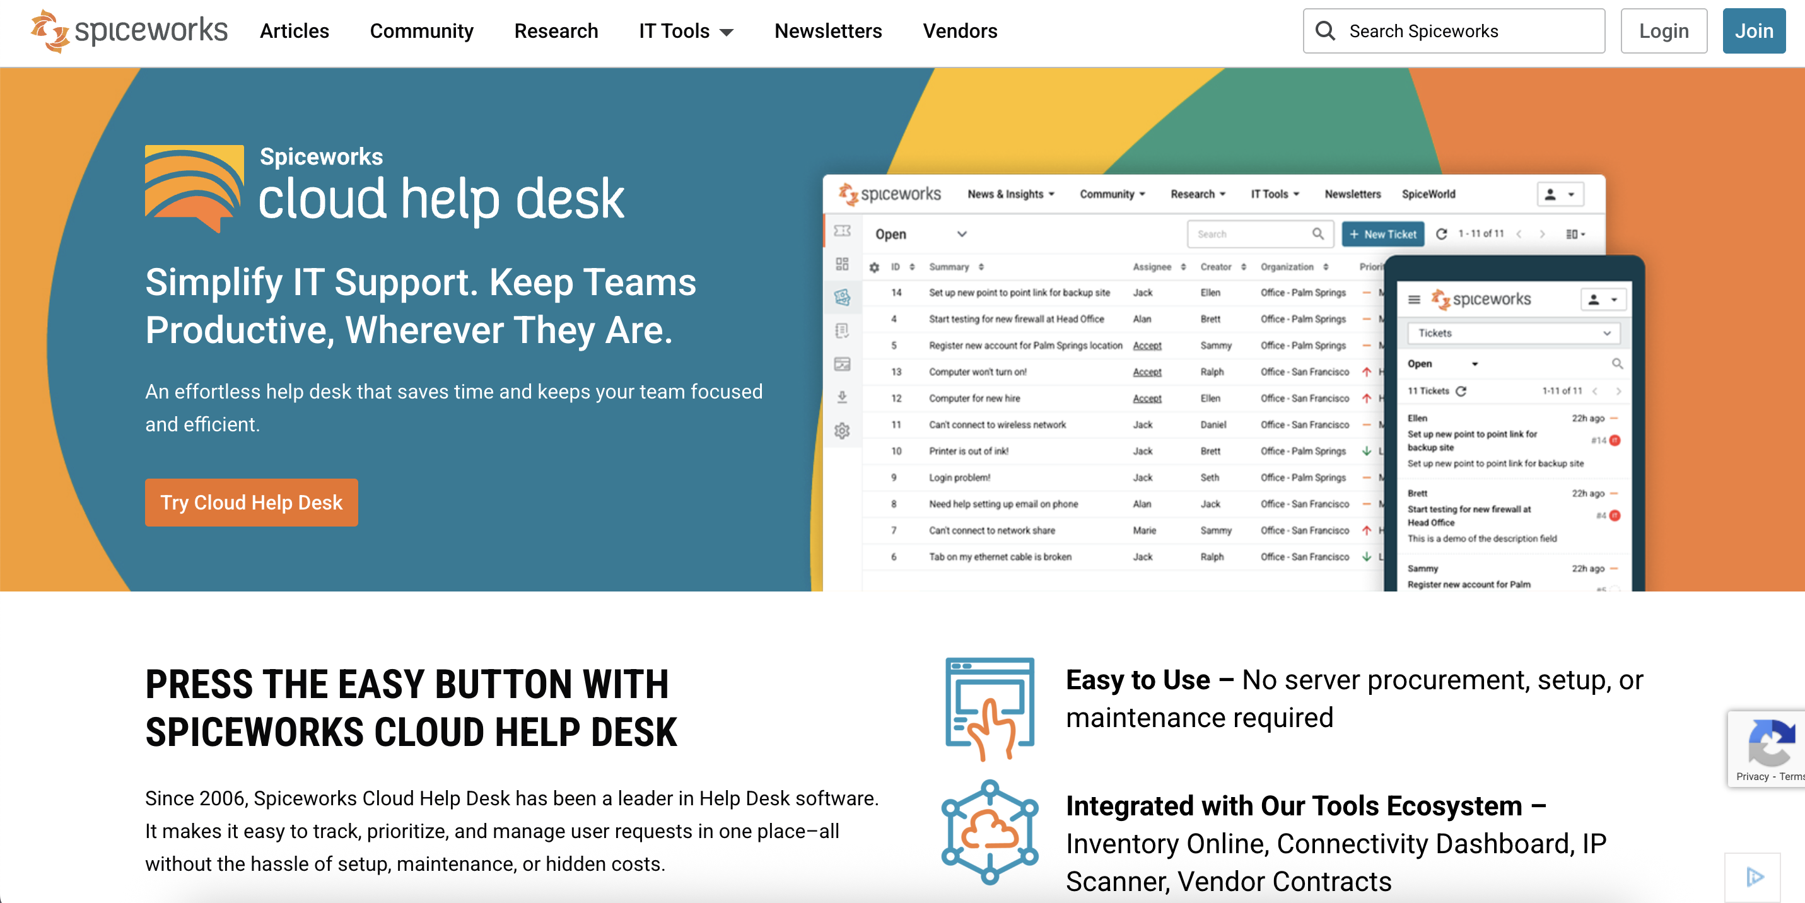Click the reCAPTCHA Privacy link
Screen dimensions: 1805x903
click(1752, 776)
